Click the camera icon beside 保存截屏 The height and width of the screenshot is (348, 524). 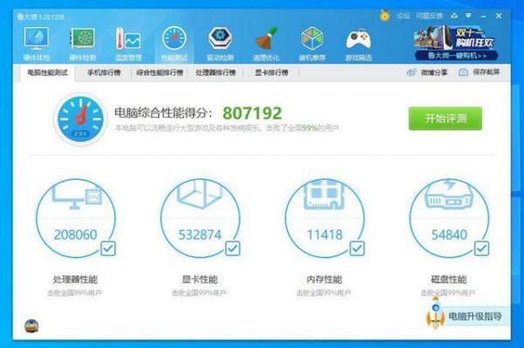pos(463,72)
